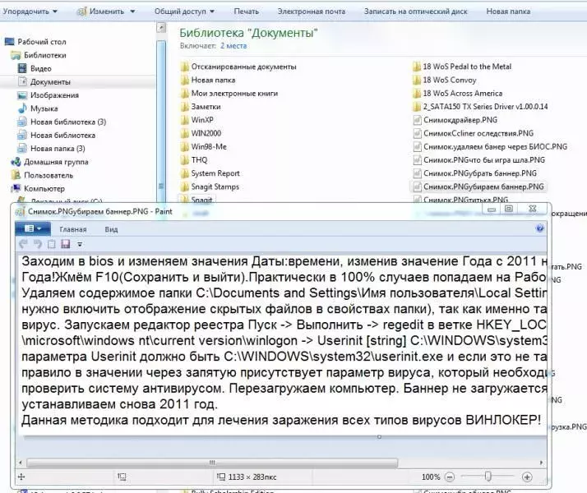Select file СнимокCcliner оследствия.PNG
This screenshot has height=493, width=587.
coord(474,134)
